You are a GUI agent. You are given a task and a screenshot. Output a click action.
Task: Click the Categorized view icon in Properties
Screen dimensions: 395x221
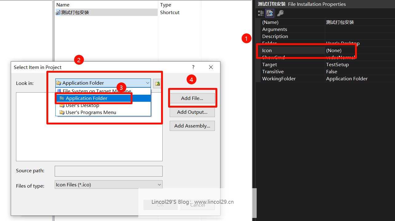(261, 13)
